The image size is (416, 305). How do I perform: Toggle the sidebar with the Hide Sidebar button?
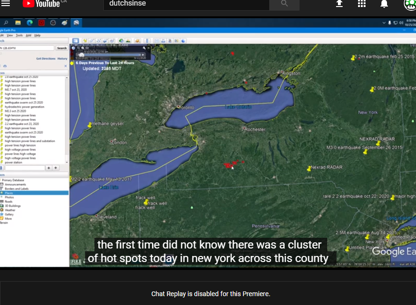pyautogui.click(x=76, y=41)
